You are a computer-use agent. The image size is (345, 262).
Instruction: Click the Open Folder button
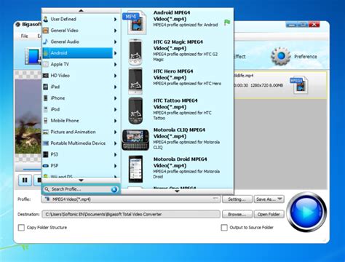(269, 214)
